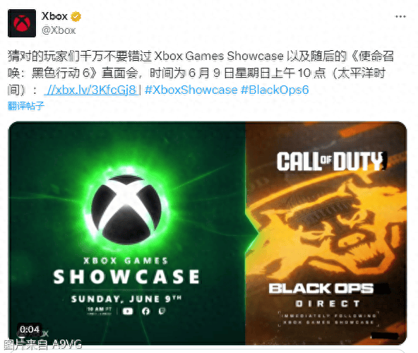Click the Call of Duty logo
The width and height of the screenshot is (418, 353).
pos(331,161)
